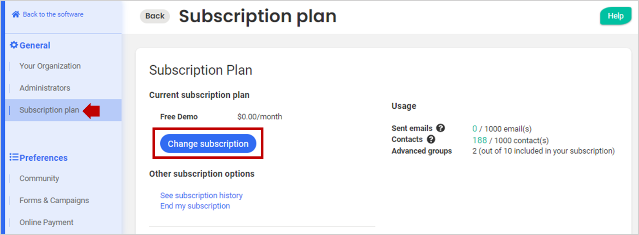Click the Preferences section heading
This screenshot has width=639, height=235.
coord(44,158)
